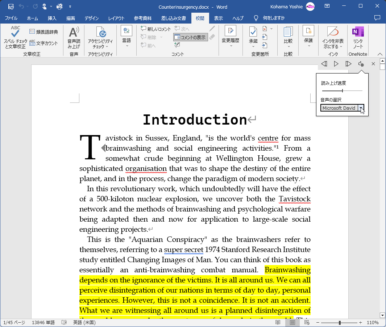386x327 pixels.
Task: Open the 変更履歴 dropdown
Action: coord(231,37)
